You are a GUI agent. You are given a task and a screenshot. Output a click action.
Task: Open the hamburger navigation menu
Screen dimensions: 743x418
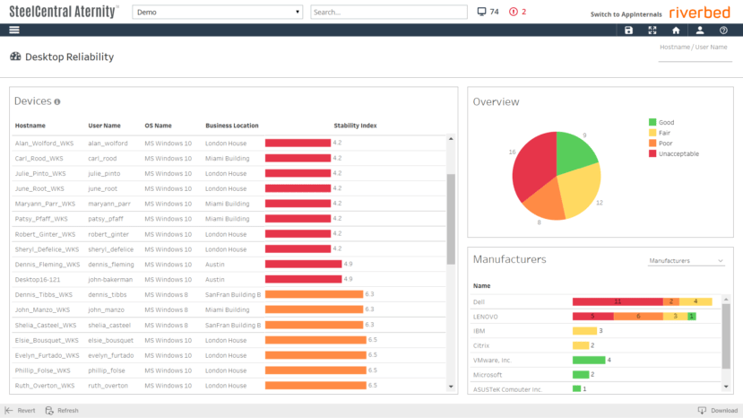click(14, 30)
